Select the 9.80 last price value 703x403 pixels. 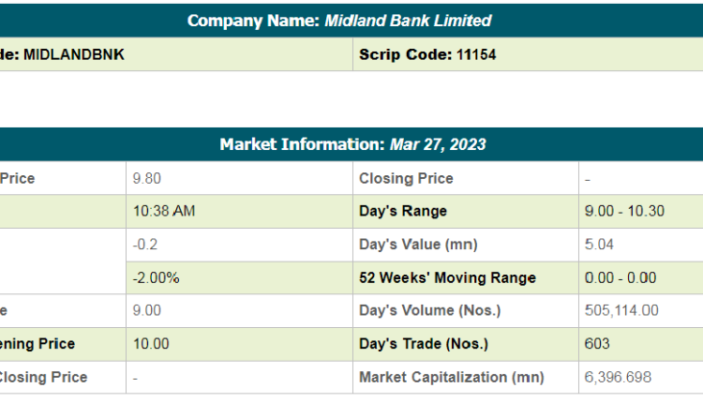click(147, 178)
